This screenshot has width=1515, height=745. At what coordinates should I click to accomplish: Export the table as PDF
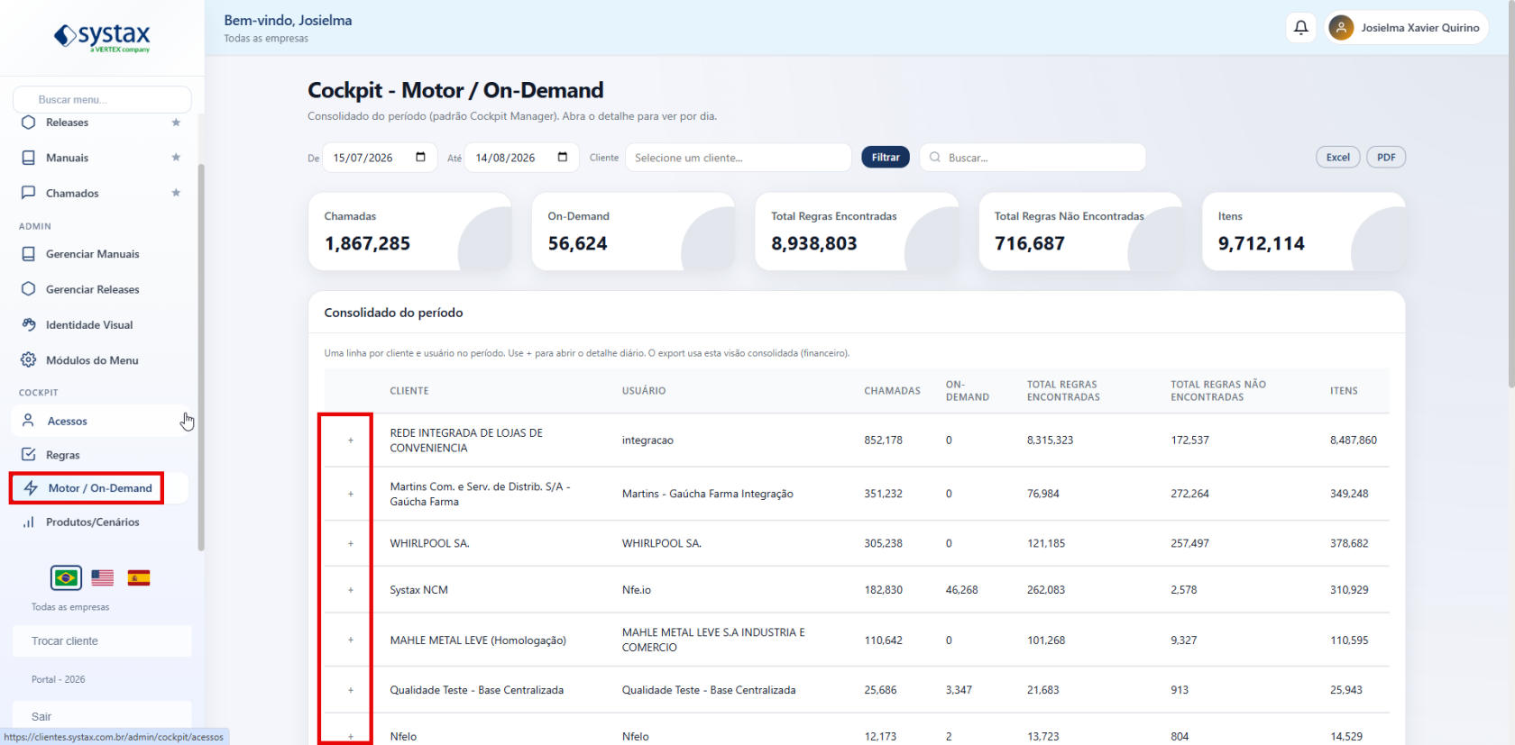[x=1386, y=157]
